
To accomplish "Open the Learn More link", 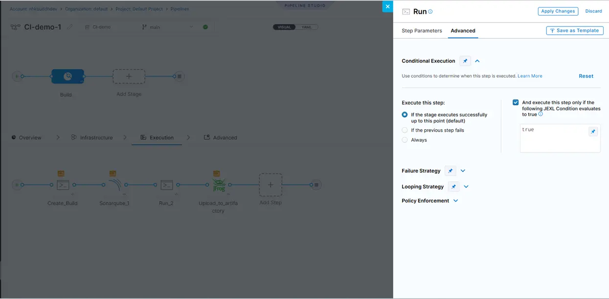I will 530,76.
